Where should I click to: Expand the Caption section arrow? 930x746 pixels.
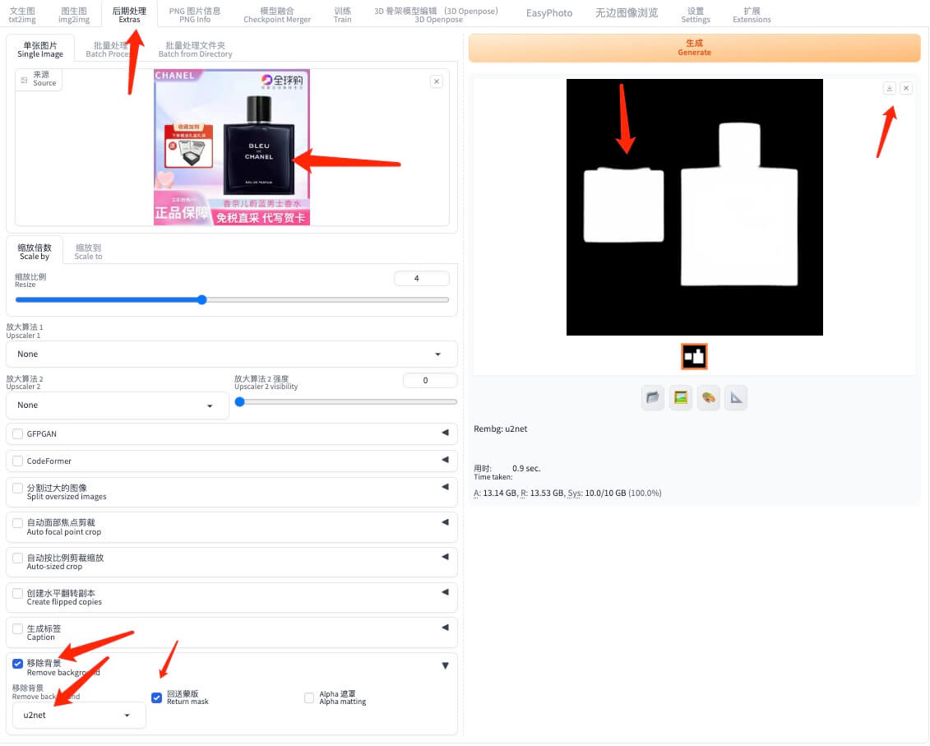[x=446, y=628]
